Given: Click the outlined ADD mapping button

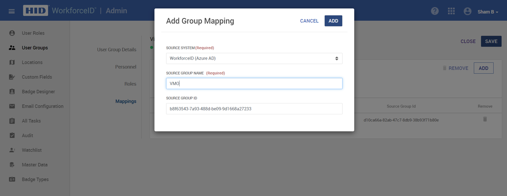Looking at the screenshot, I should (x=483, y=68).
